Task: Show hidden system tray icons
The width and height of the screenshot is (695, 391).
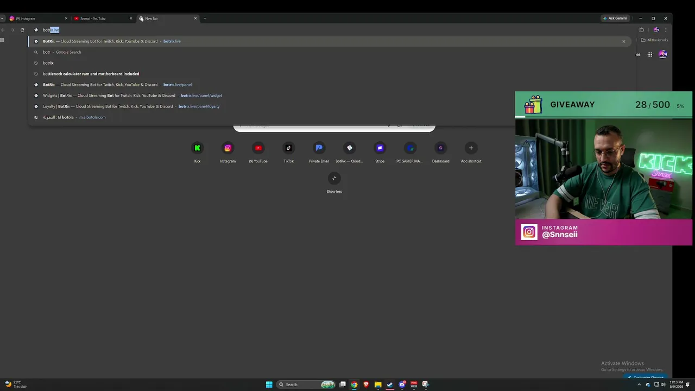Action: tap(639, 384)
